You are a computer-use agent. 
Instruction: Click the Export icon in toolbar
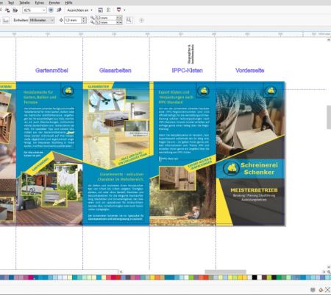(15, 10)
